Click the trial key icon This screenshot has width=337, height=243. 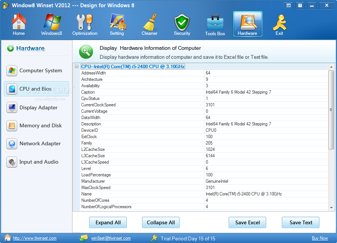coord(154,238)
